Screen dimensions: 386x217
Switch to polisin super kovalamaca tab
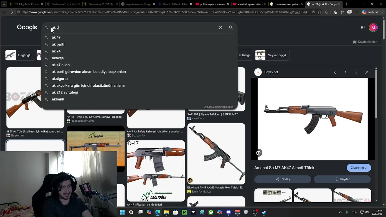[212, 4]
